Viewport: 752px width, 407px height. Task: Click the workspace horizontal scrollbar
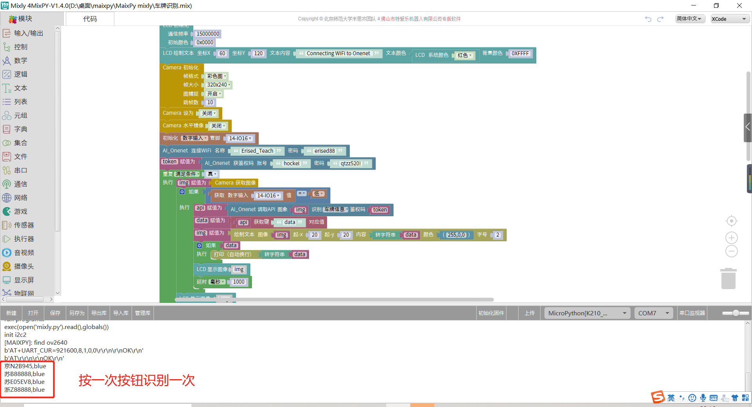coord(334,300)
